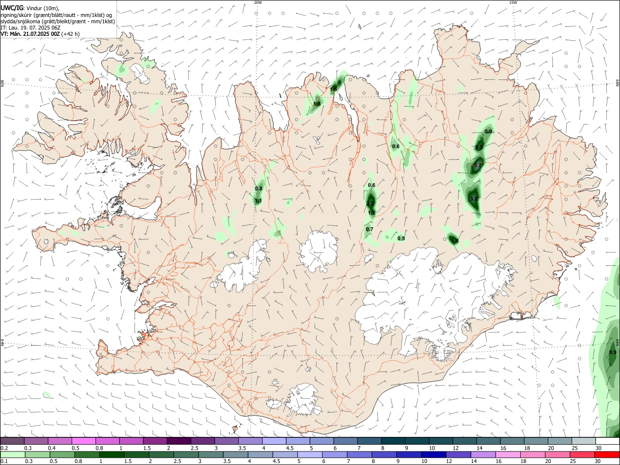This screenshot has width=620, height=465.
Task: Click the 2.2 precipitation value on the map
Action: (x=370, y=203)
